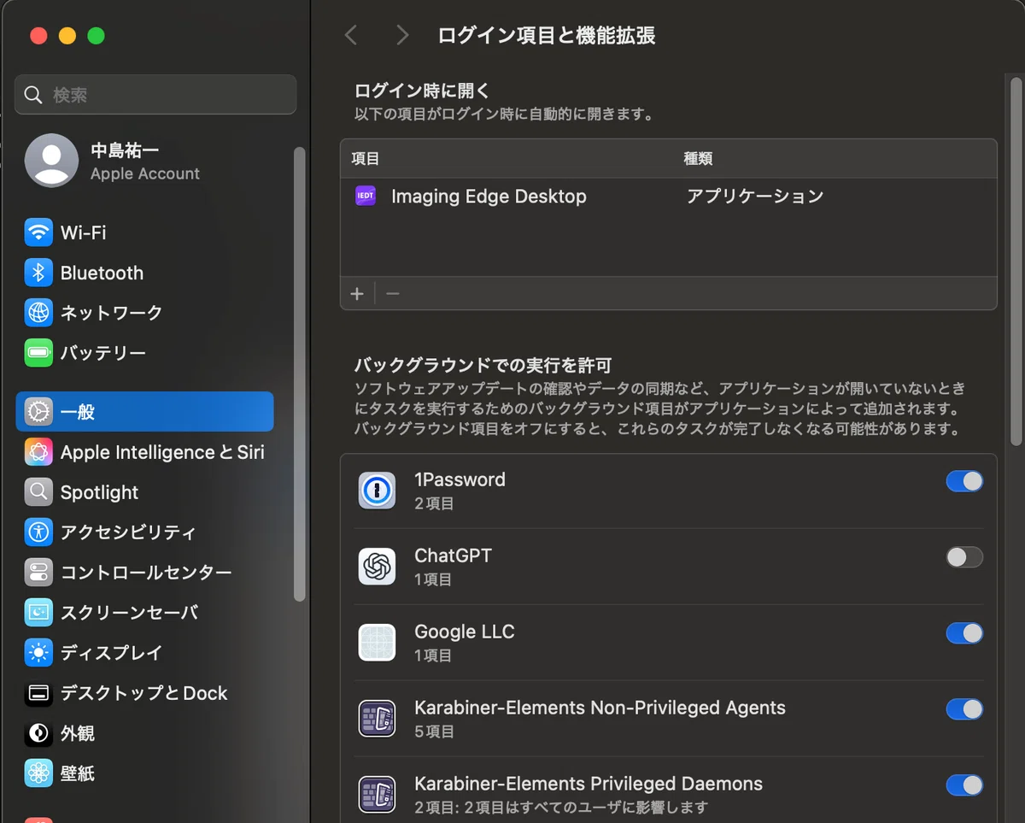The width and height of the screenshot is (1025, 823).
Task: Open Bluetooth settings in sidebar
Action: [144, 273]
